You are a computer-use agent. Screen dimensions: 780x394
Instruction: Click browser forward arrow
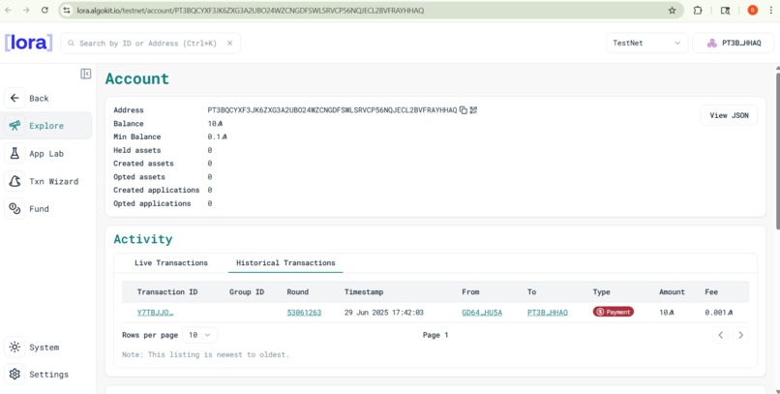[x=26, y=10]
